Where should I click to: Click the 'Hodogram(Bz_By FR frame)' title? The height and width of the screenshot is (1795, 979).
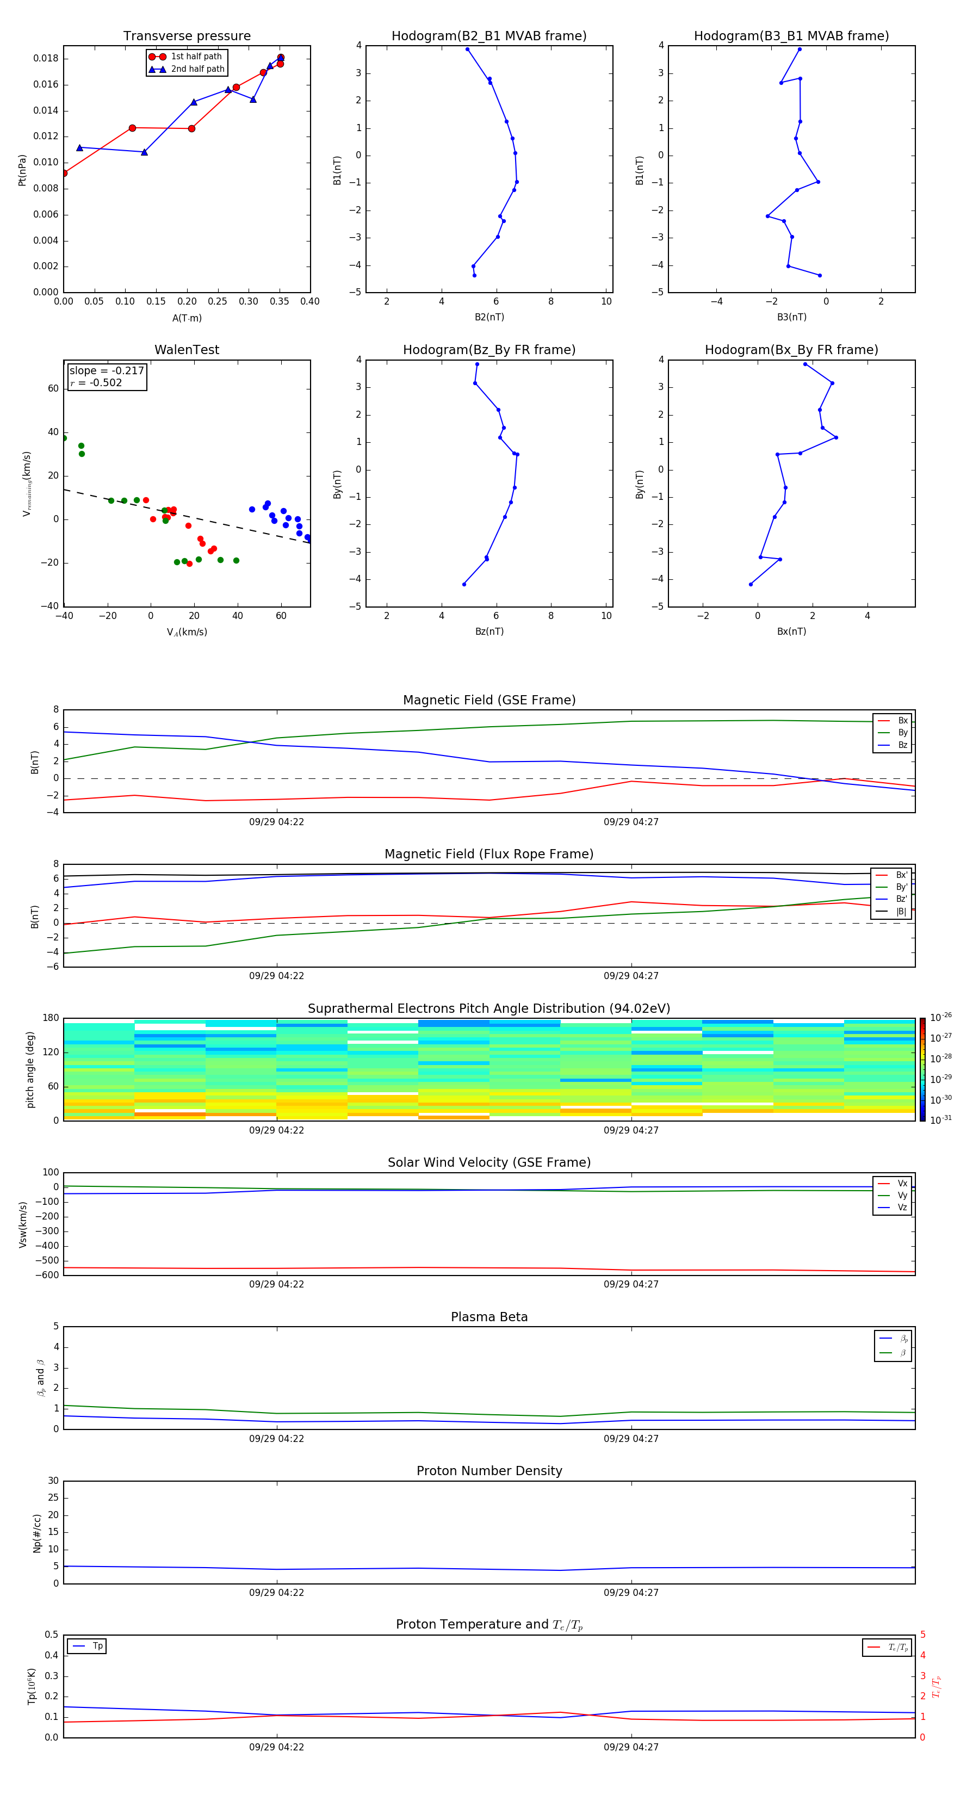[x=489, y=350]
